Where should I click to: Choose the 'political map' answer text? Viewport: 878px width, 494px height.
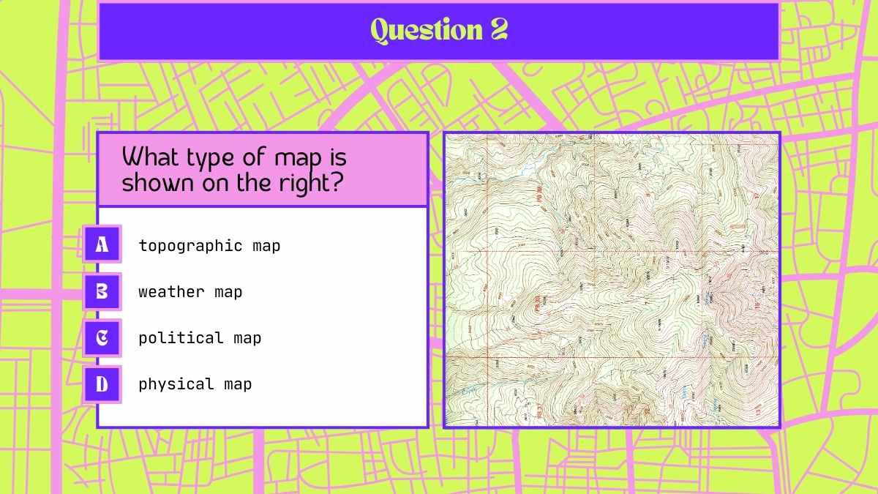(x=200, y=338)
